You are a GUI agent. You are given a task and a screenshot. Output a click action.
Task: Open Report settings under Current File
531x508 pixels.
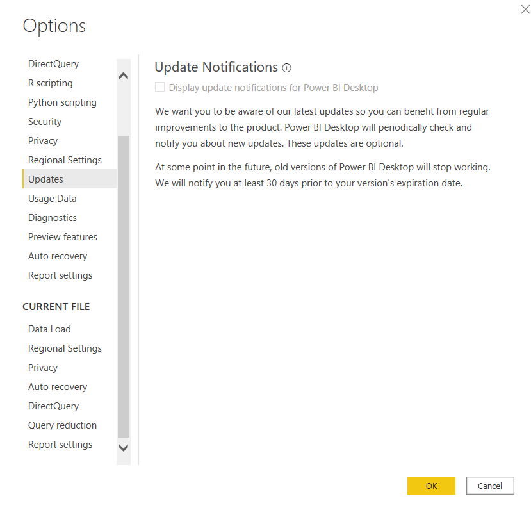point(60,445)
